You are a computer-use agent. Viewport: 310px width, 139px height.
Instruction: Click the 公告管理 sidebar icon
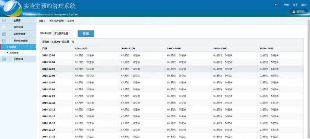point(4,59)
